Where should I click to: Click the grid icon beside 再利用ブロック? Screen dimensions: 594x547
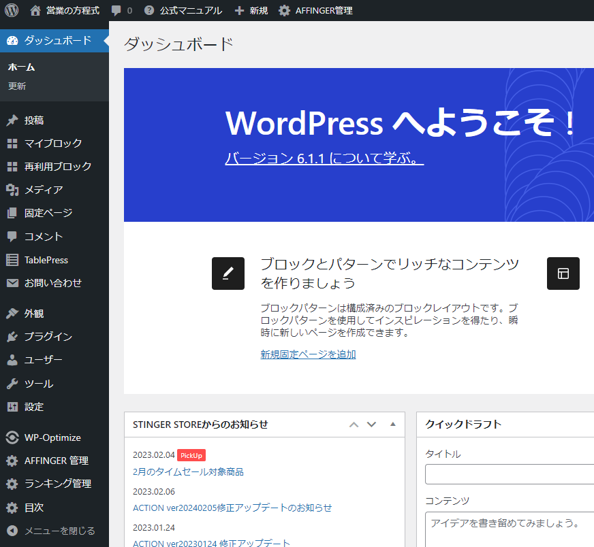pos(12,167)
